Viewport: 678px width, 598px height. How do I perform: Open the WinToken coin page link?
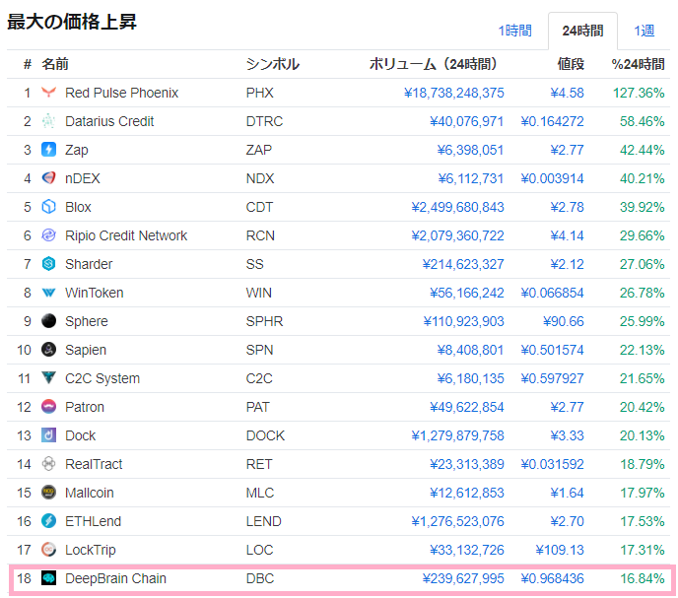(94, 293)
